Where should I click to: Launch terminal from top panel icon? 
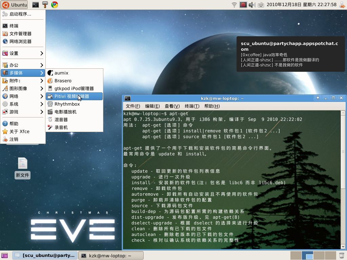point(35,5)
